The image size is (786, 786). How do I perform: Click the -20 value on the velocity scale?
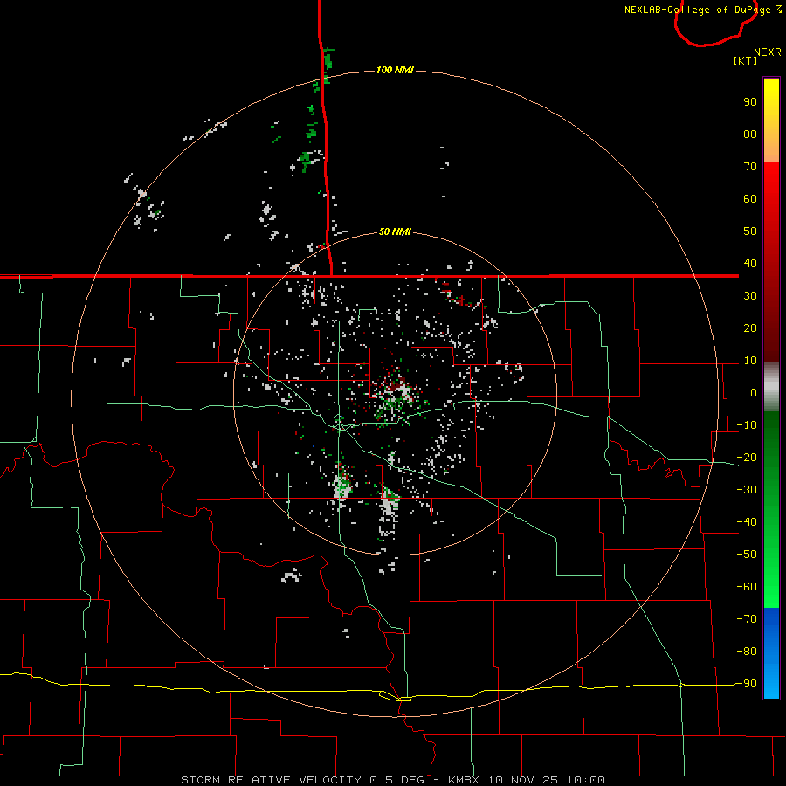click(747, 457)
